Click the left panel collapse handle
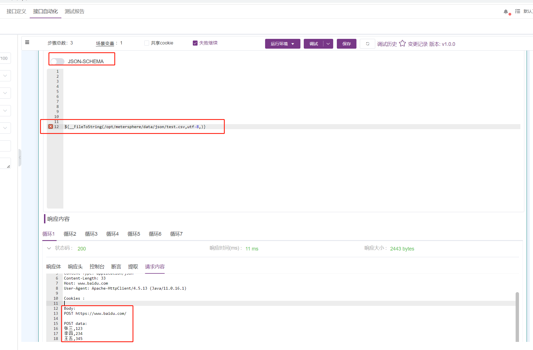Screen dimensions: 533x350 (x=20, y=157)
